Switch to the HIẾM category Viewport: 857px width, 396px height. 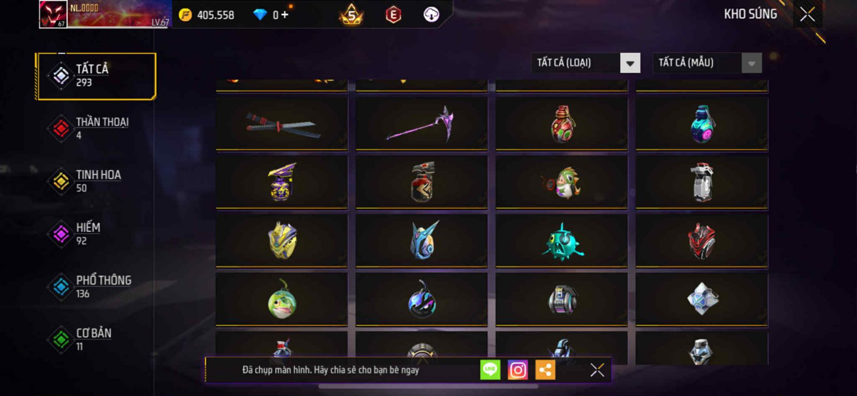coord(96,234)
